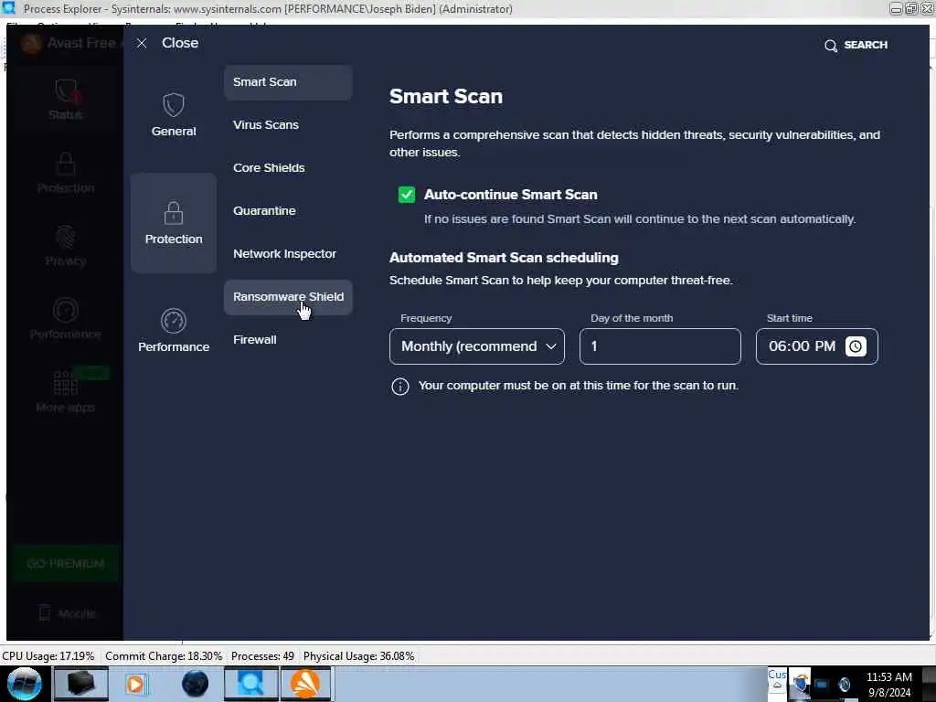Click Processes: 49 in status bar
936x702 pixels.
(262, 656)
